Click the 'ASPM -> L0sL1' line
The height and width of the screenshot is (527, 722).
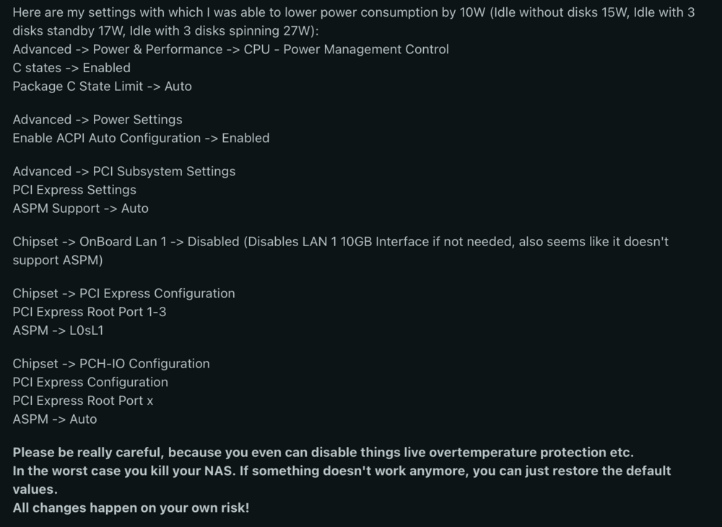click(58, 331)
